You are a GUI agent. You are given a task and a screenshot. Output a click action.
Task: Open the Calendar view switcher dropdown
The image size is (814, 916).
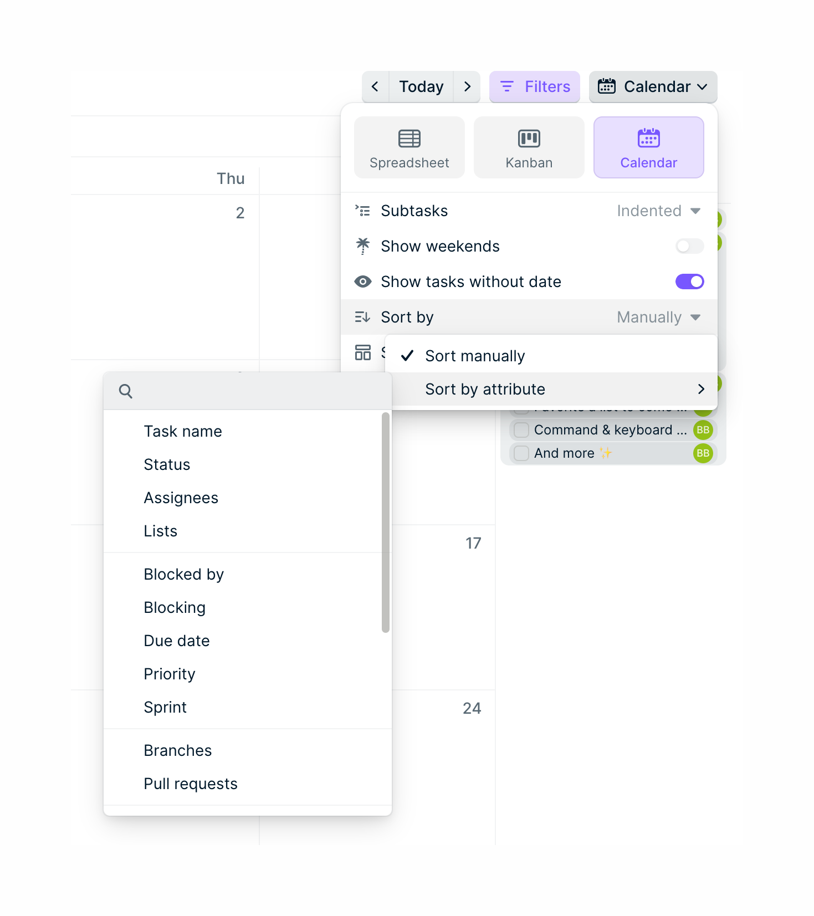coord(653,86)
